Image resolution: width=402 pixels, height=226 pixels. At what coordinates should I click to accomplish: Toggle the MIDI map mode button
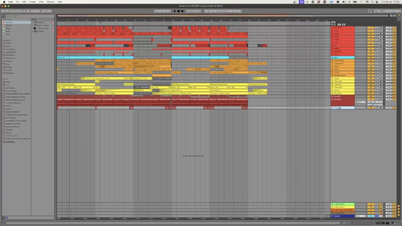382,11
